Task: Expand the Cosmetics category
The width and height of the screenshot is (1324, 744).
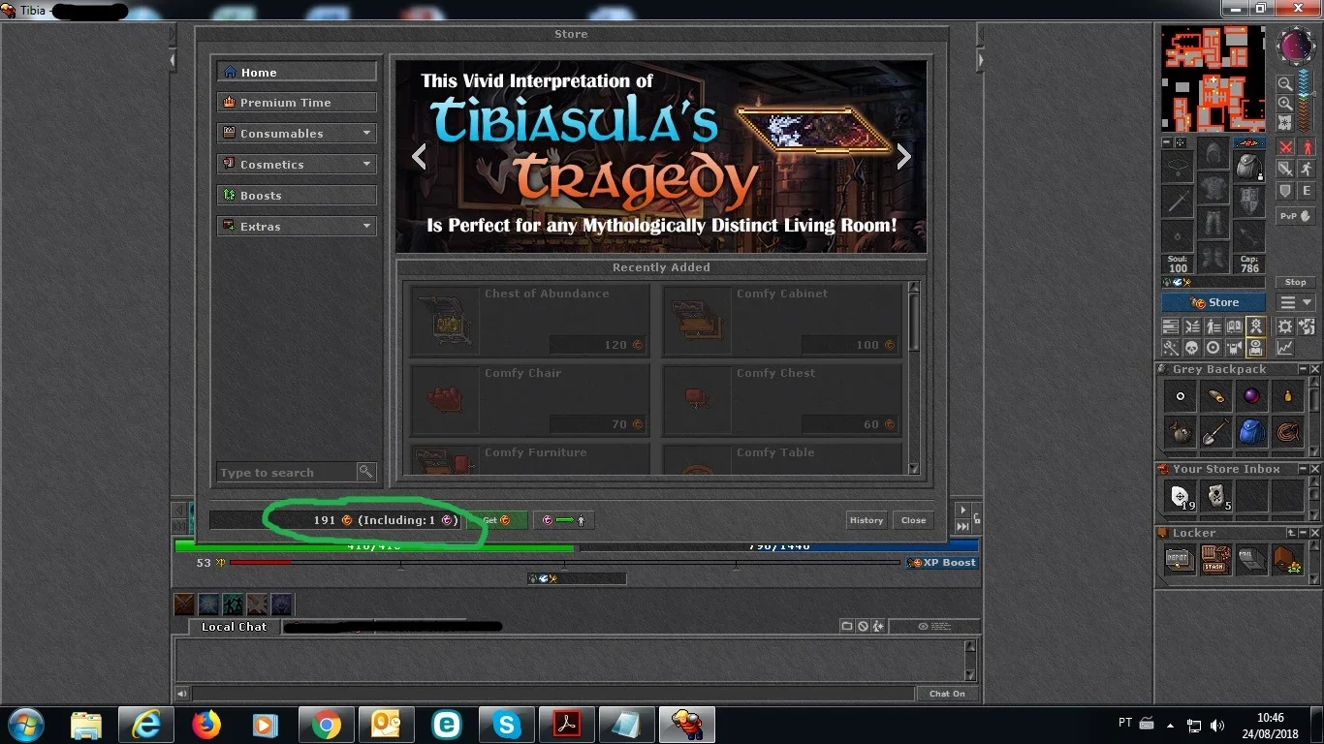Action: 297,165
